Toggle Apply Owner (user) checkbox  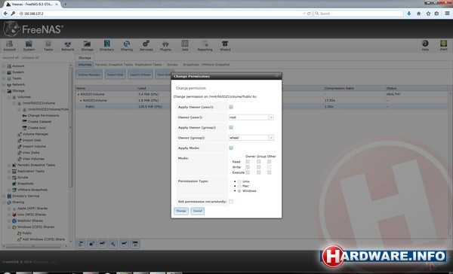(231, 107)
